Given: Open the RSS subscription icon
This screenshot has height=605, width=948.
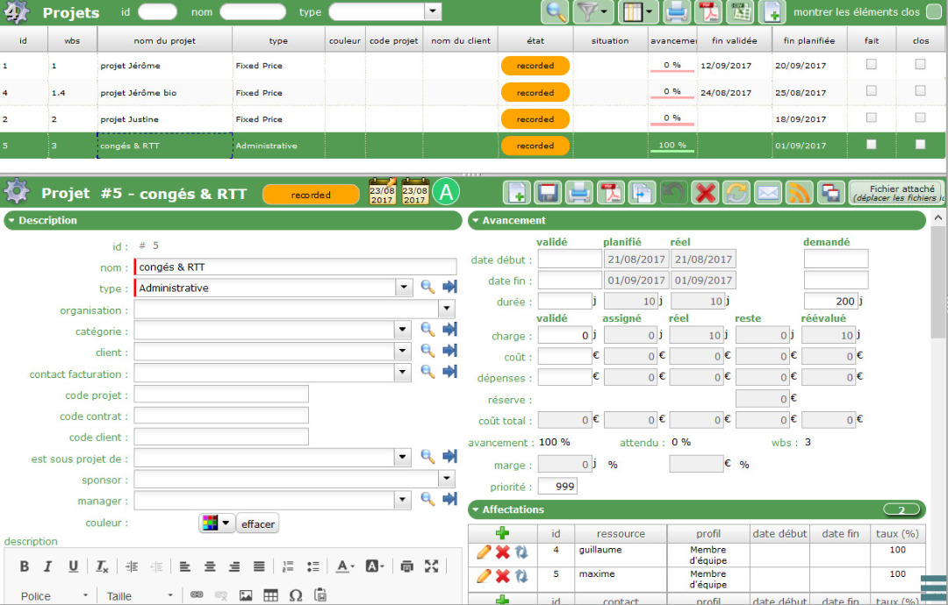Looking at the screenshot, I should [x=799, y=193].
